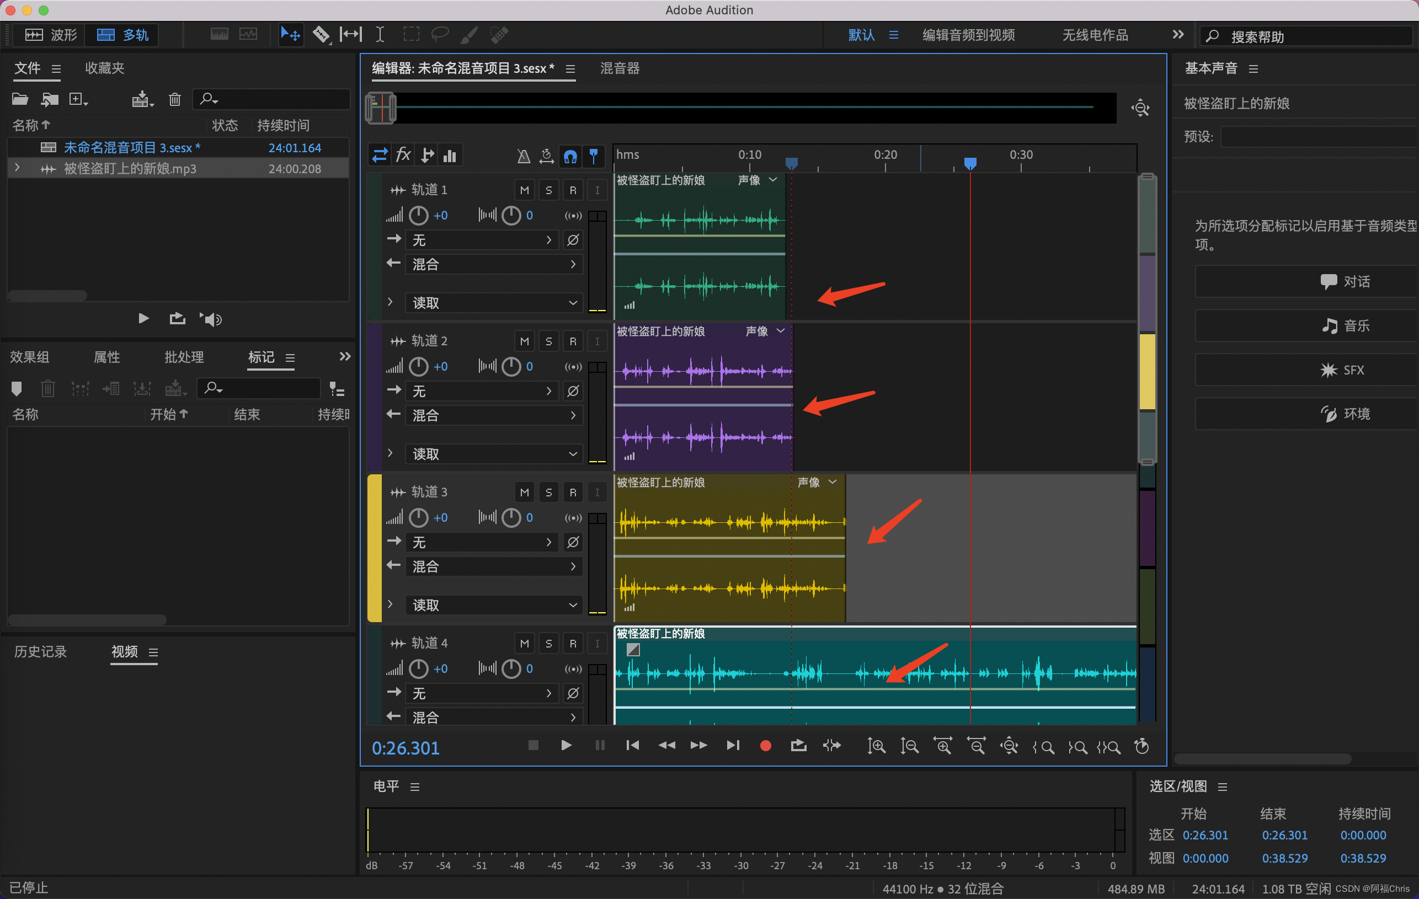Toggle Track 1 polarity reverse button
This screenshot has height=899, width=1419.
573,240
